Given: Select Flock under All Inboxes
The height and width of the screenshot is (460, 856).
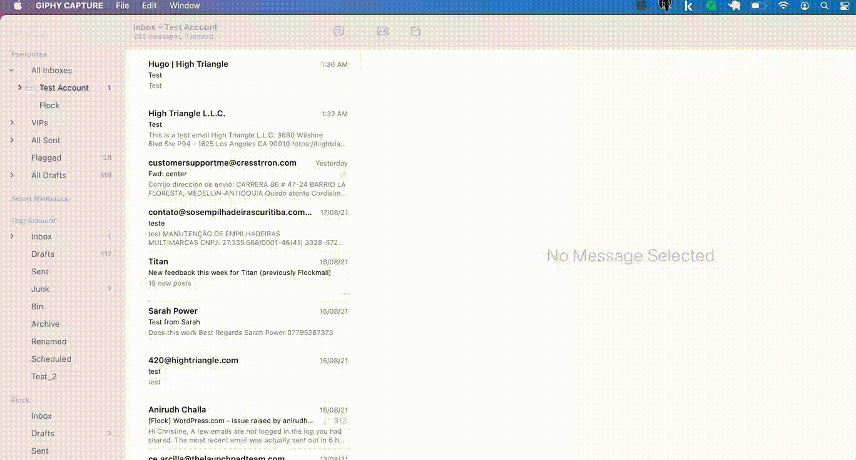Looking at the screenshot, I should 49,106.
